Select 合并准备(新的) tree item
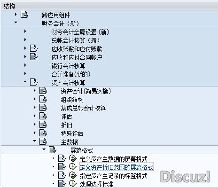 point(71,74)
